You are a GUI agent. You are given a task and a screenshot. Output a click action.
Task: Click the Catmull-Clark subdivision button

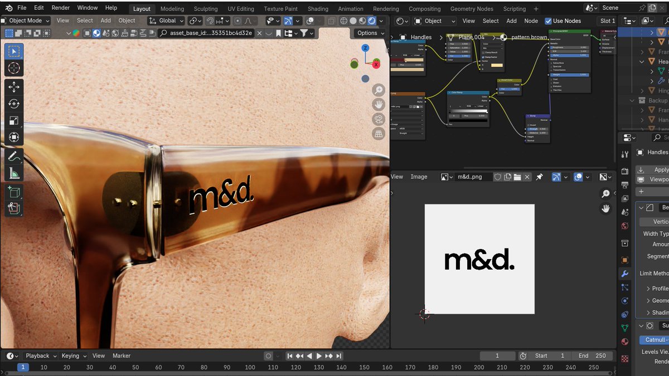653,340
